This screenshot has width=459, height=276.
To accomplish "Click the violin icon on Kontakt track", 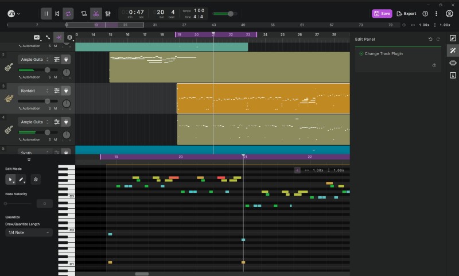I will pyautogui.click(x=9, y=99).
